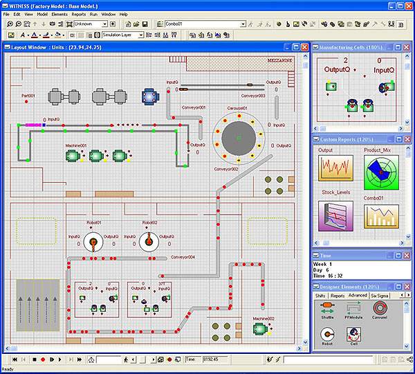Click the selector icon right of the Unknown dropdown
This screenshot has width=415, height=374.
click(113, 24)
